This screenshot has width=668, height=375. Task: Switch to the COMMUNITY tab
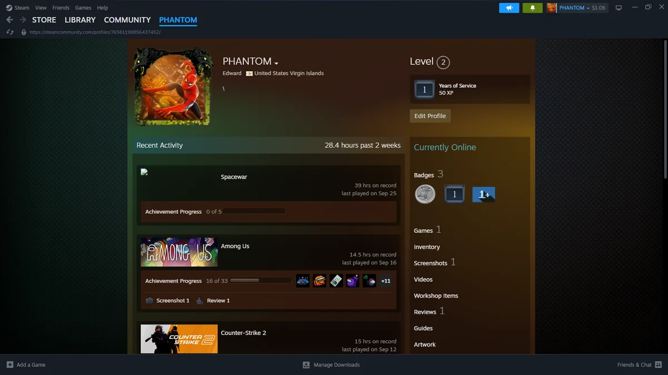[x=127, y=19]
